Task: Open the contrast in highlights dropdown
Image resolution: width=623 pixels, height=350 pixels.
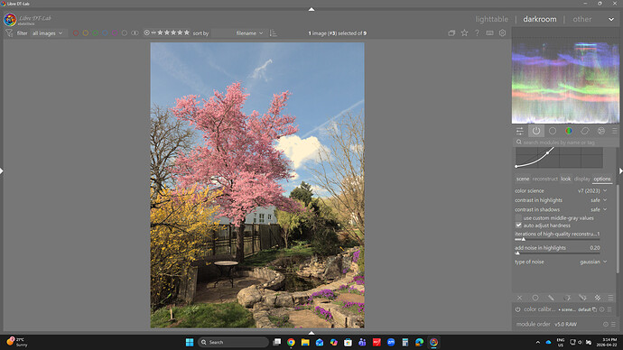Action: pyautogui.click(x=561, y=200)
